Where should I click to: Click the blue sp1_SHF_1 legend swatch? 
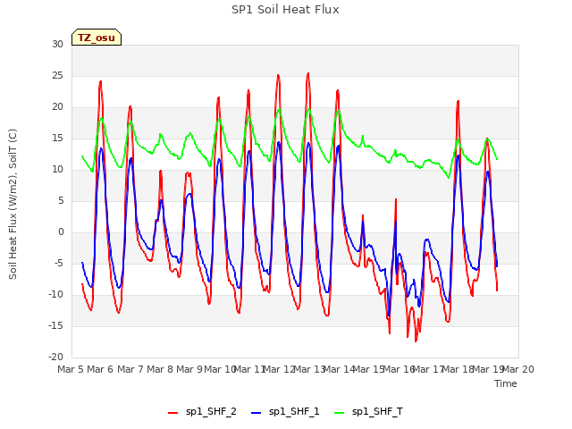pos(257,413)
